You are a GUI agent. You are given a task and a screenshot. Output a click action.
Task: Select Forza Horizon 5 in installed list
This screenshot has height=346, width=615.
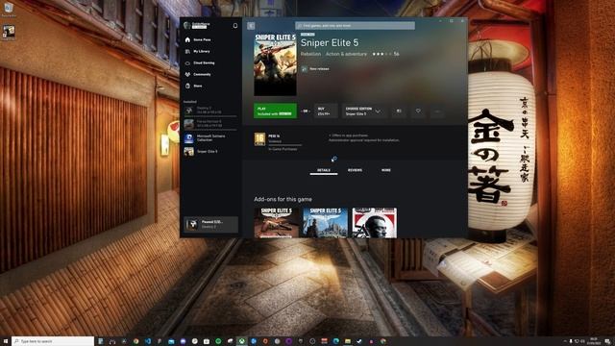[210, 124]
